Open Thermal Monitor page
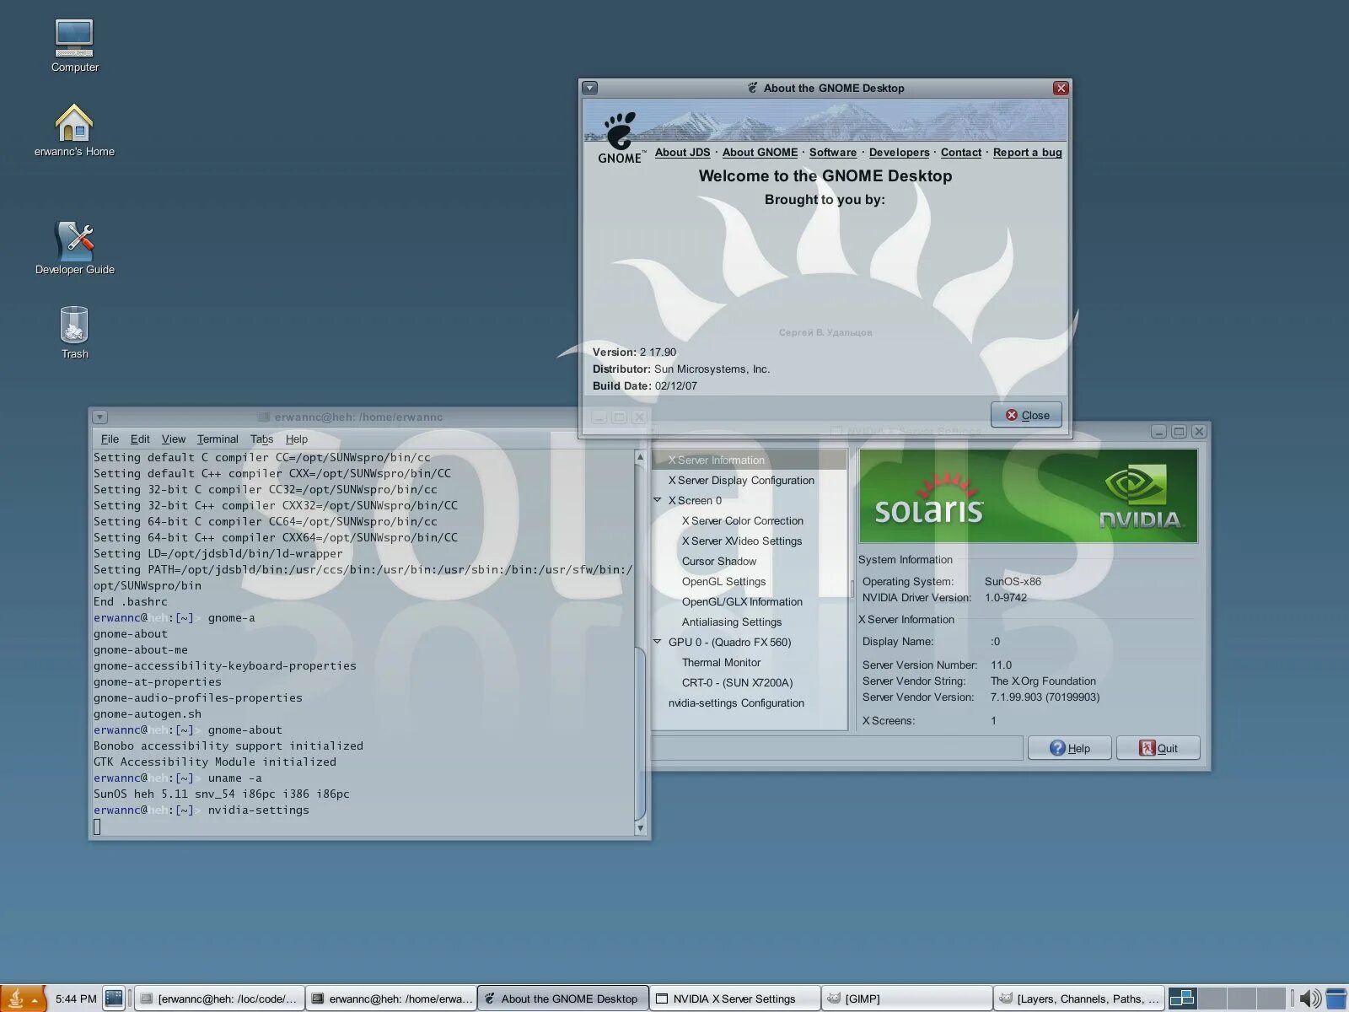Viewport: 1349px width, 1012px height. click(750, 662)
